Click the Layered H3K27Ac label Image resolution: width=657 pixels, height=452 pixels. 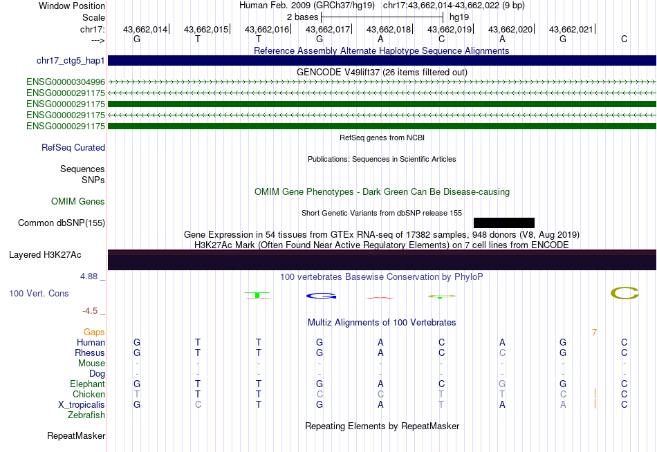click(x=45, y=255)
